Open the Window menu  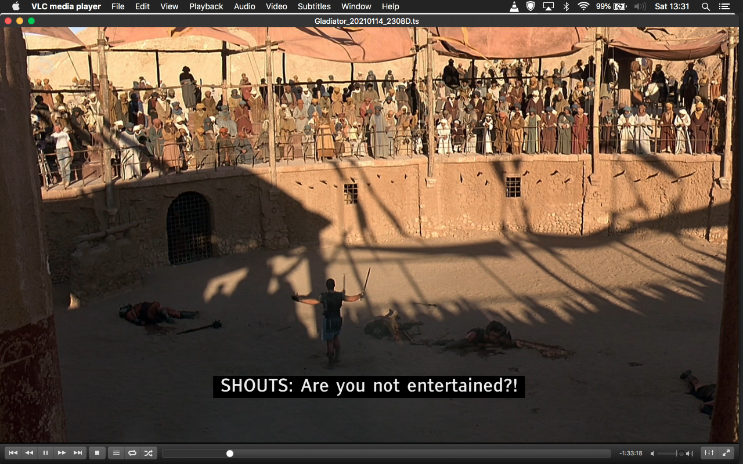[x=356, y=6]
